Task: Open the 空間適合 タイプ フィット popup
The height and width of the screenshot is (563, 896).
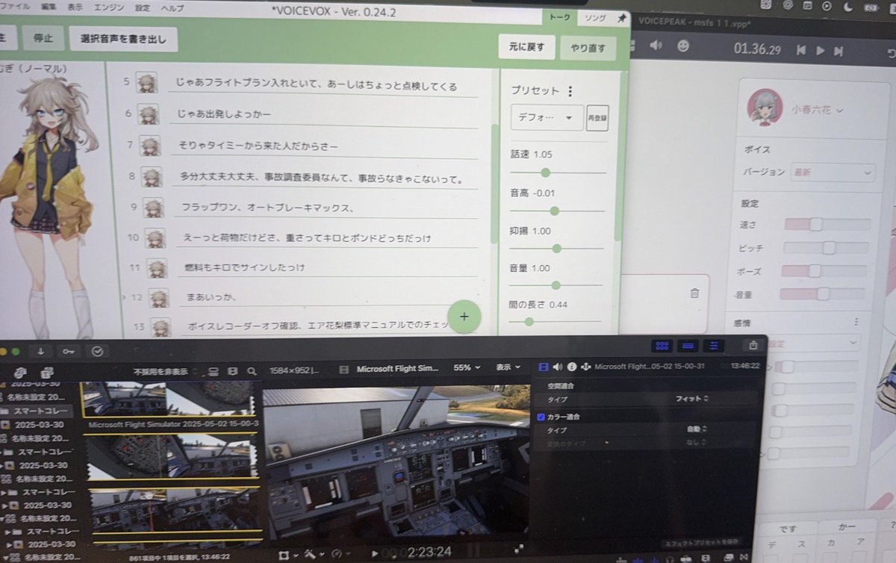Action: [x=691, y=399]
